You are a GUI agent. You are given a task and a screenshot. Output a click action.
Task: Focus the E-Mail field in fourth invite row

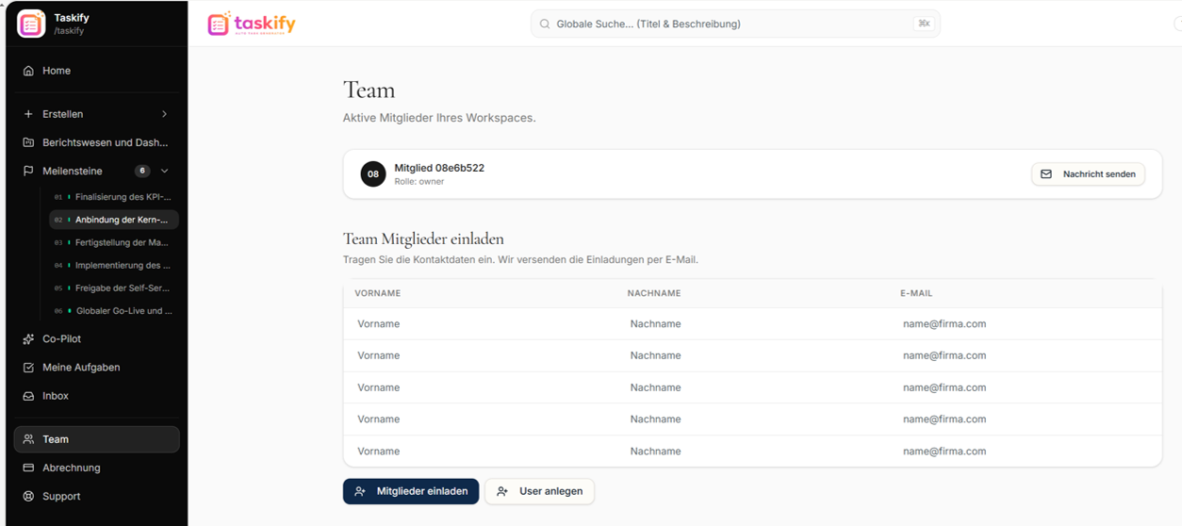(x=1026, y=419)
